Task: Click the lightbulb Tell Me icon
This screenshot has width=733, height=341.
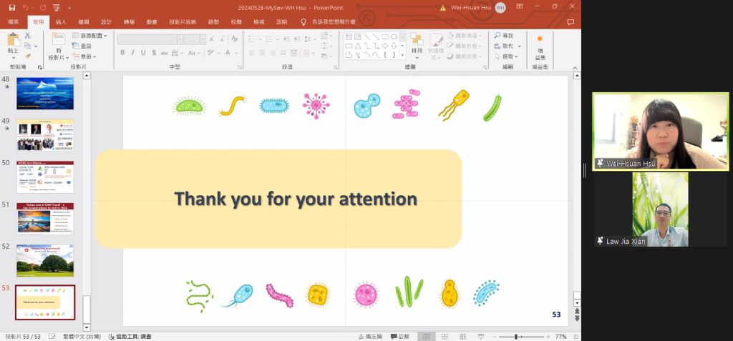Action: pos(304,22)
